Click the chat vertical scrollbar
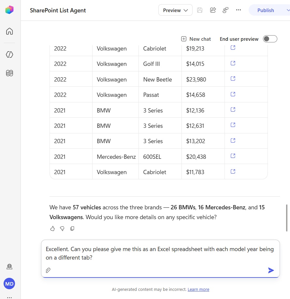The height and width of the screenshot is (299, 290). [x=286, y=218]
